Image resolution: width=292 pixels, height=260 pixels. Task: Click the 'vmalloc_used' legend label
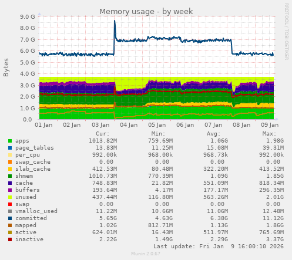[x=36, y=211]
